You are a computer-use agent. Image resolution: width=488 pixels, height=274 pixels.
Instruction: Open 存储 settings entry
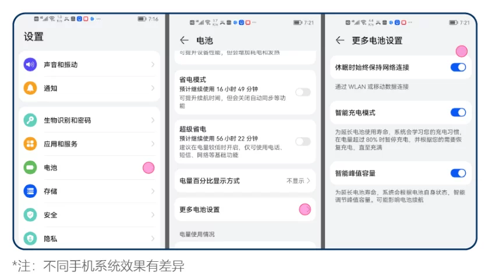coord(89,191)
